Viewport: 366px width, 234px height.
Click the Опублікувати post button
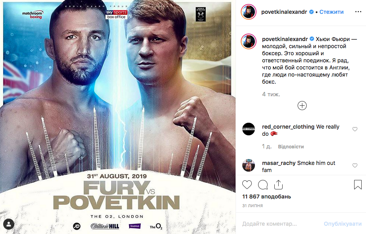tap(343, 224)
